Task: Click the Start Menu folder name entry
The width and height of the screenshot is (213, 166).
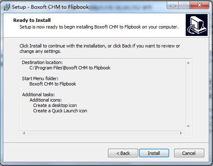Action: point(53,84)
